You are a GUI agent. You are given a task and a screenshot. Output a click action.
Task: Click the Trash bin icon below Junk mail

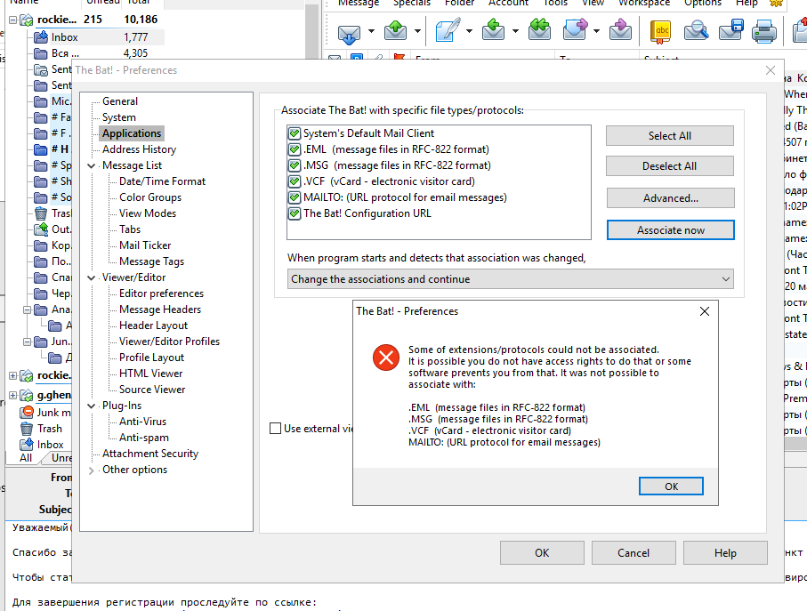[x=27, y=429]
